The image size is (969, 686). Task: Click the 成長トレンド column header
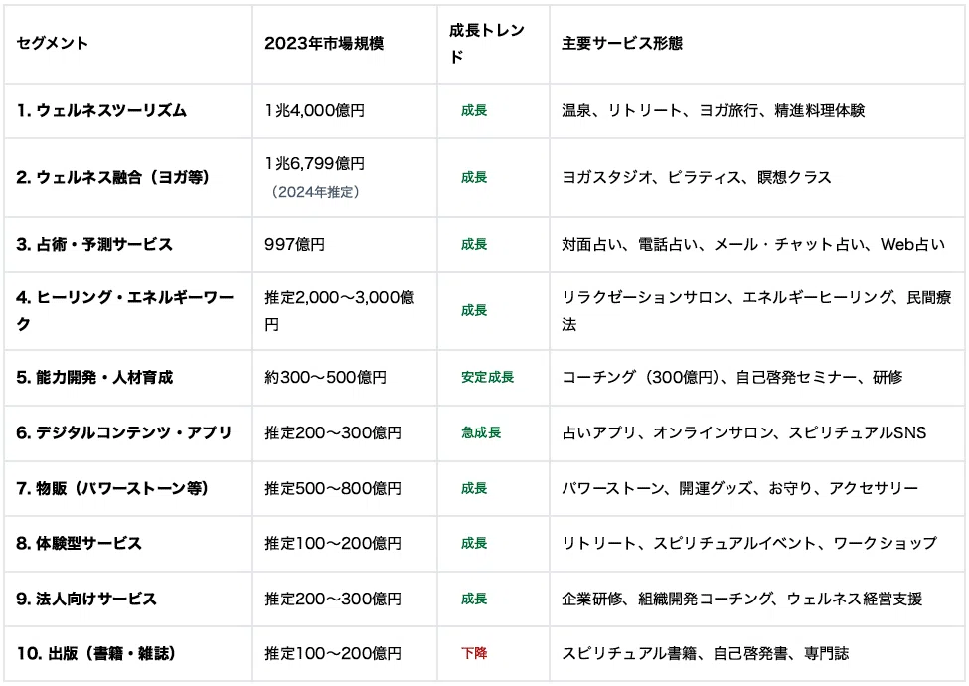[x=486, y=44]
